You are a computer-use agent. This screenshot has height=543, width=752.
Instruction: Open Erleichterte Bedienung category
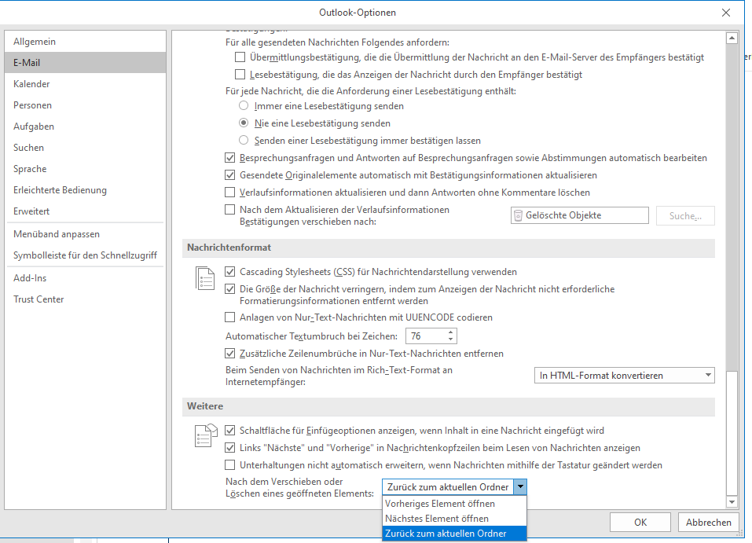(86, 190)
